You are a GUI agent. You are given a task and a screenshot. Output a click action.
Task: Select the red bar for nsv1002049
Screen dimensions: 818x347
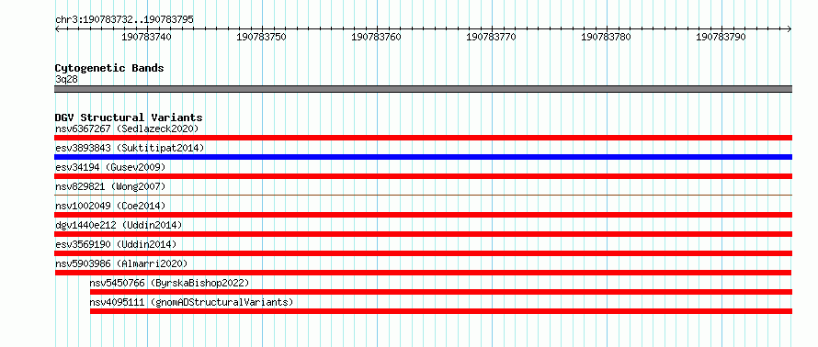click(423, 215)
